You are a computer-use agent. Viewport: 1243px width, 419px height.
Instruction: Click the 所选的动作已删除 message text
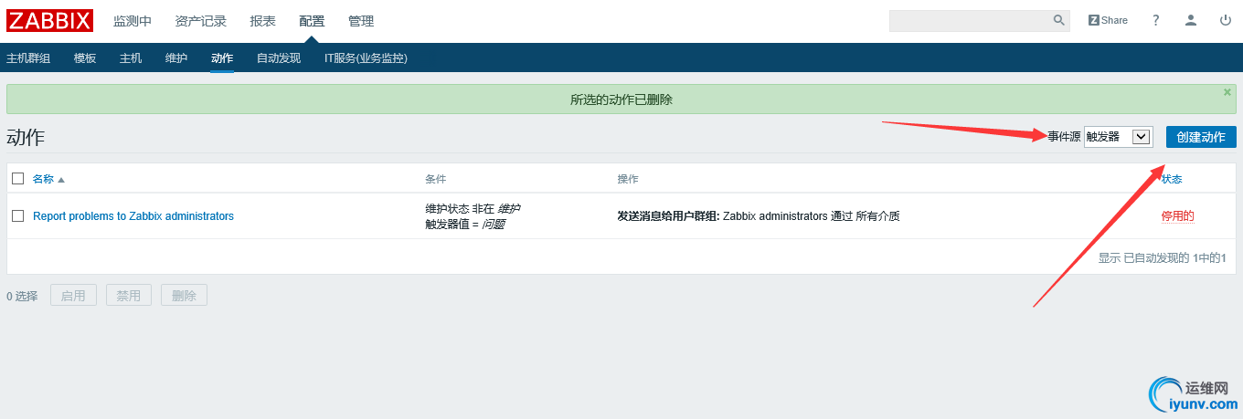tap(621, 100)
